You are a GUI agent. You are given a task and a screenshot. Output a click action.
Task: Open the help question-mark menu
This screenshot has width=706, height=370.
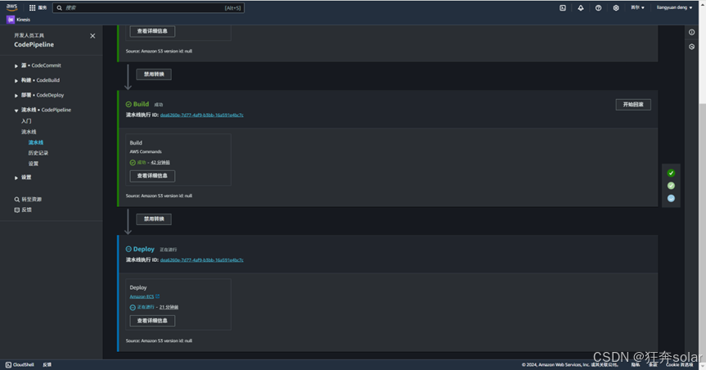click(x=598, y=7)
